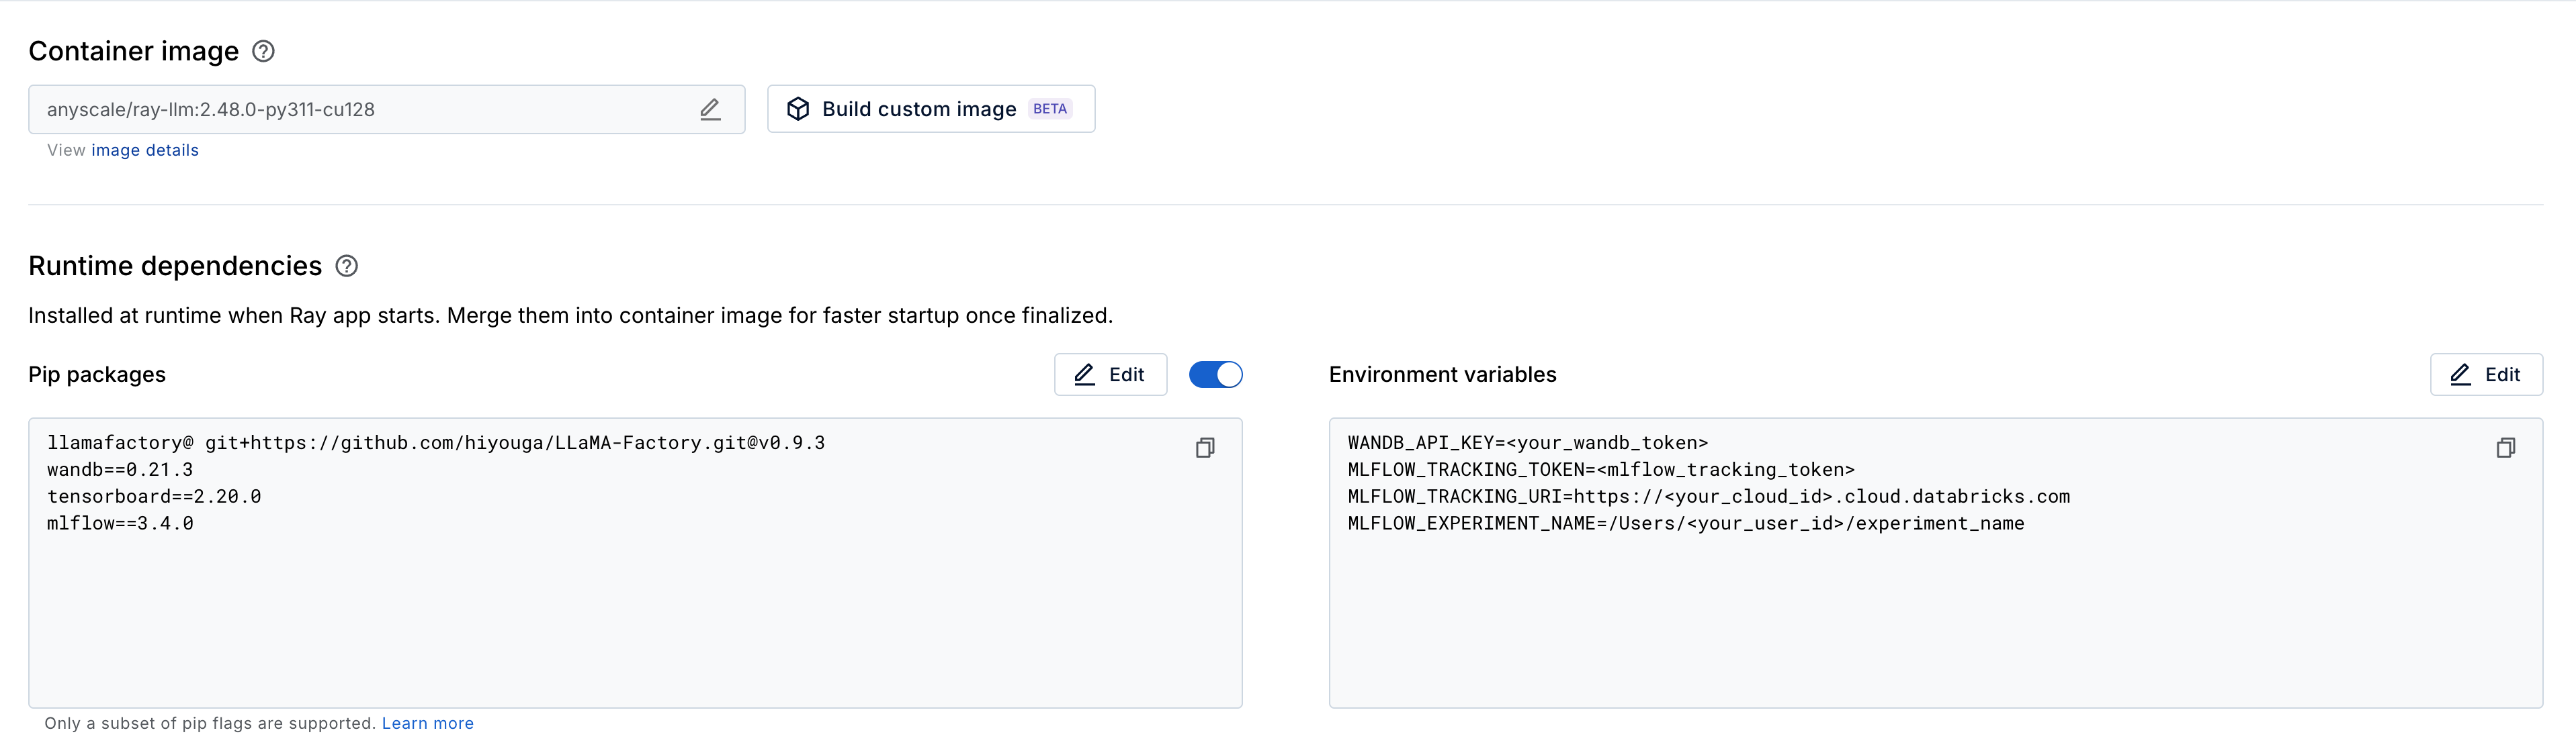Click pencil icon in container image field
2576x753 pixels.
[x=710, y=110]
